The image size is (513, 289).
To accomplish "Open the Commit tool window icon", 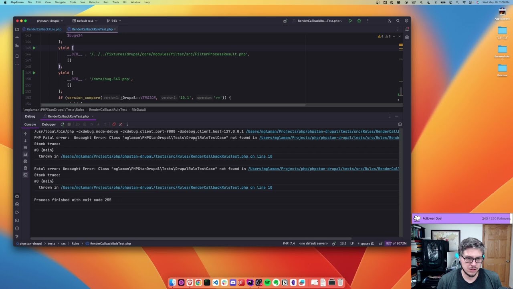I will tap(17, 37).
